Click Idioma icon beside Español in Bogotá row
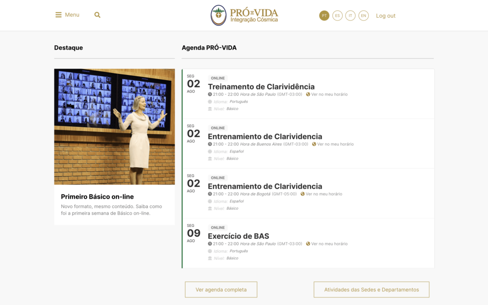488x305 pixels. coord(210,202)
